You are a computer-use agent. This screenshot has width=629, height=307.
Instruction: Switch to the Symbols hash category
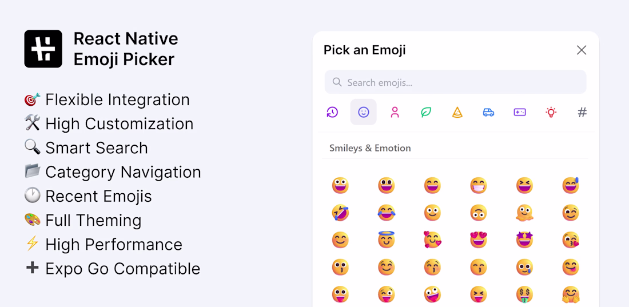pyautogui.click(x=582, y=112)
